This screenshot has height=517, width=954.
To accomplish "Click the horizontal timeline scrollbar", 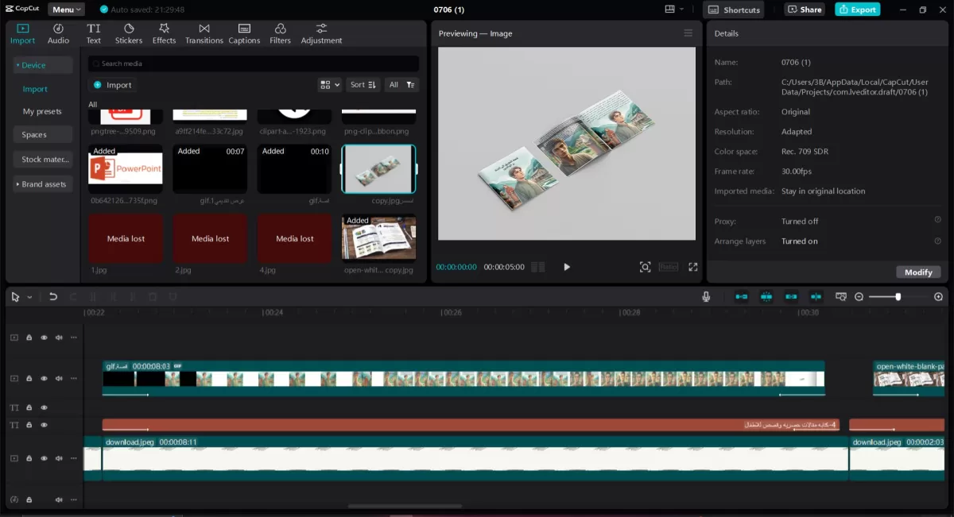I will pyautogui.click(x=405, y=506).
